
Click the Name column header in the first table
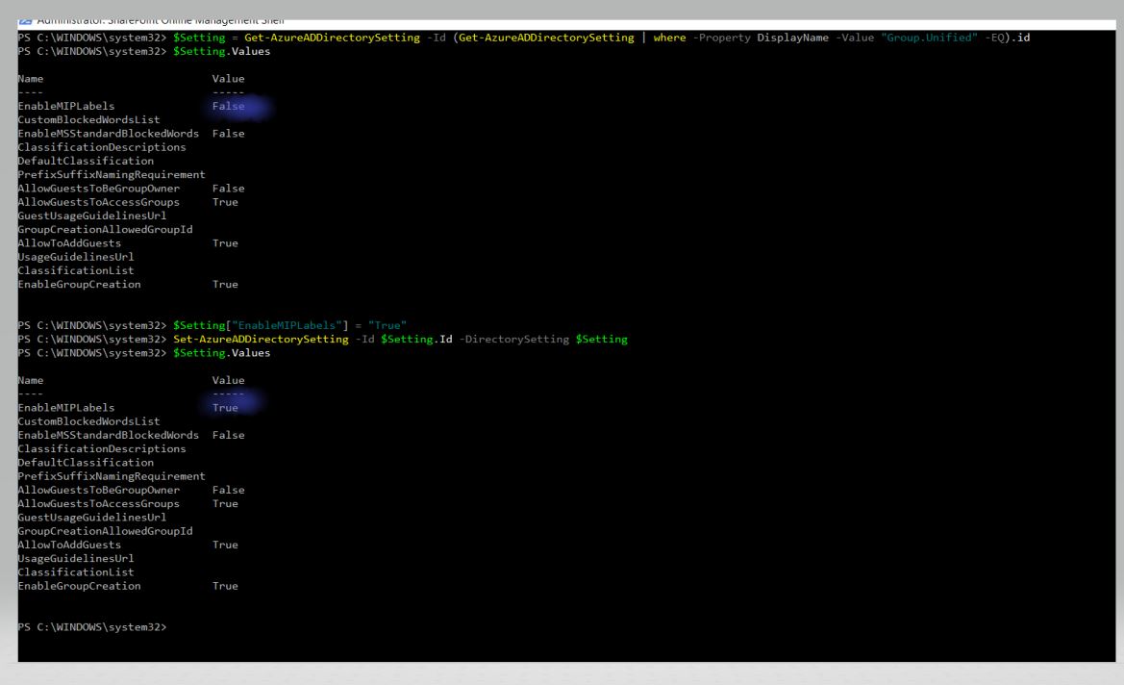click(x=30, y=79)
